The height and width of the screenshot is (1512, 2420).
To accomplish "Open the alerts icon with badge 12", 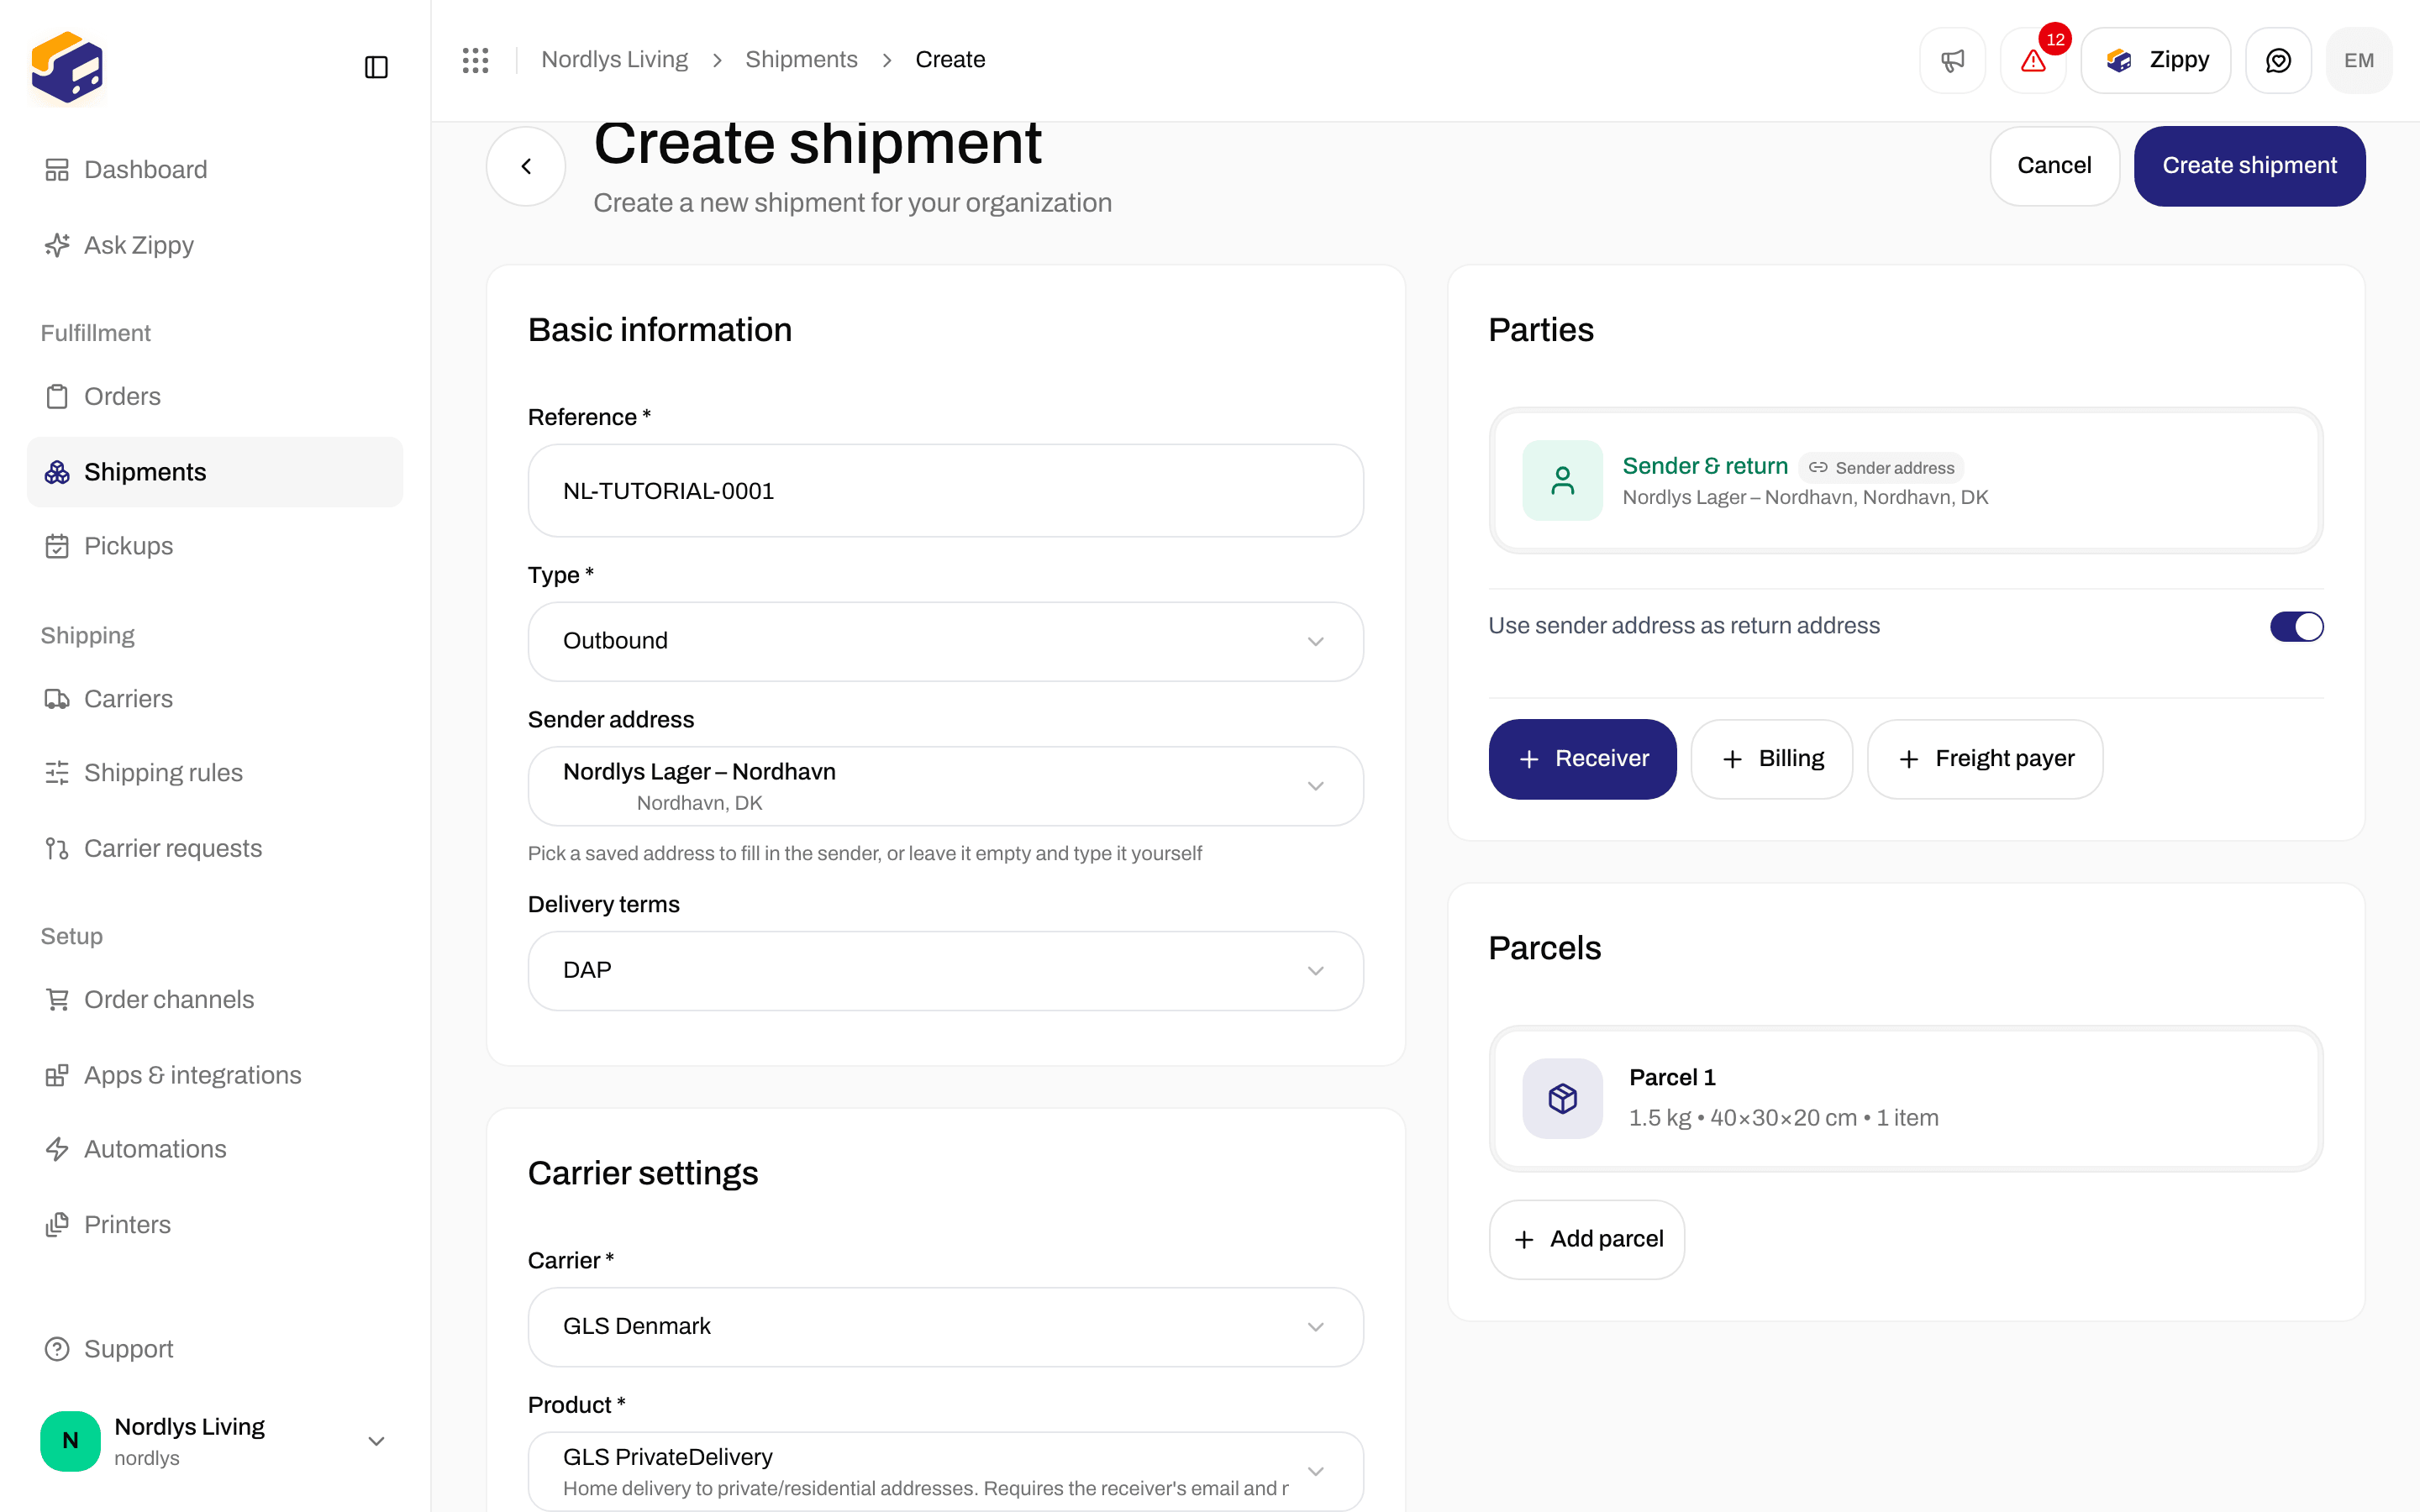I will 2033,60.
